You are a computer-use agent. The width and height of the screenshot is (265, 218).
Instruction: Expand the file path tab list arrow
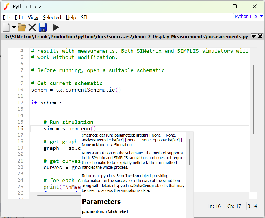(253, 36)
